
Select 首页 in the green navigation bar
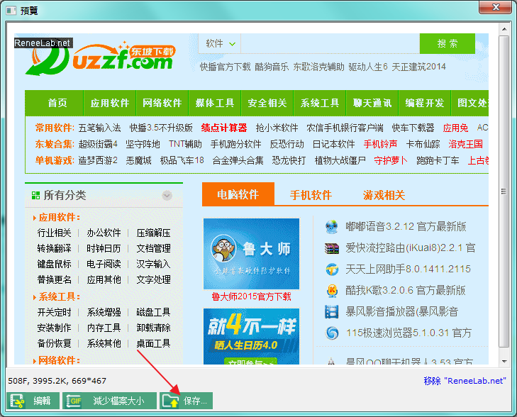tap(57, 103)
